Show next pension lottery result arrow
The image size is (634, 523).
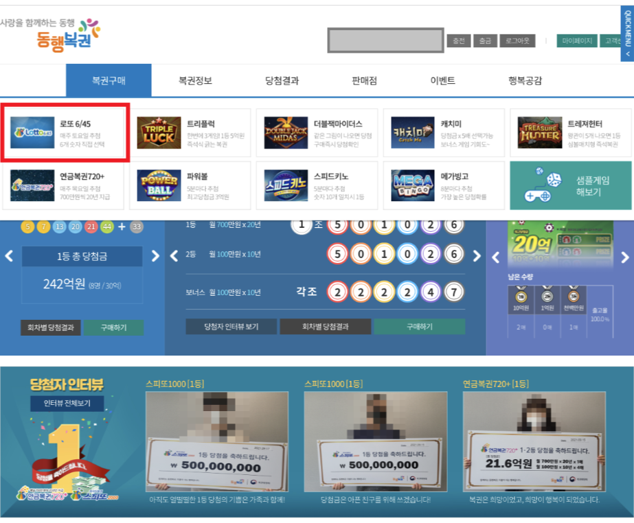477,256
